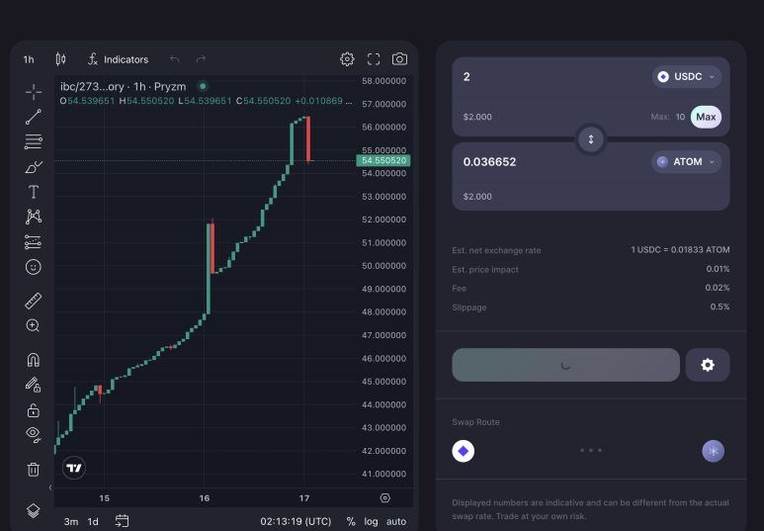Click the OHLC values legend row
Image resolution: width=764 pixels, height=531 pixels.
click(206, 101)
